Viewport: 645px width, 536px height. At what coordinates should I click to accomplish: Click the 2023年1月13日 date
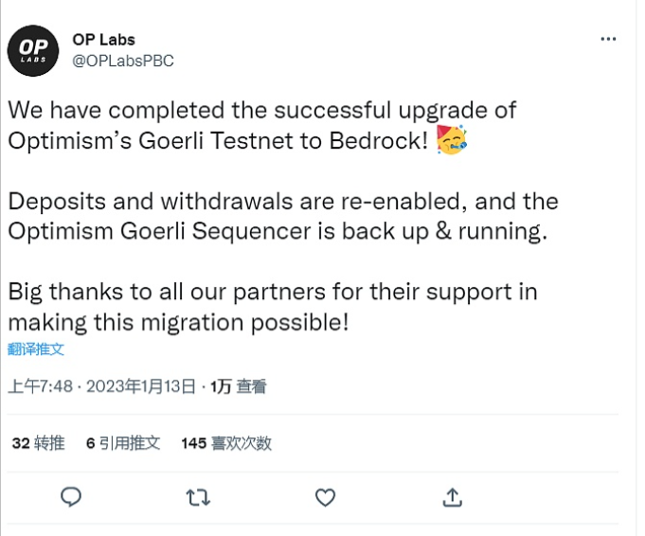point(140,386)
